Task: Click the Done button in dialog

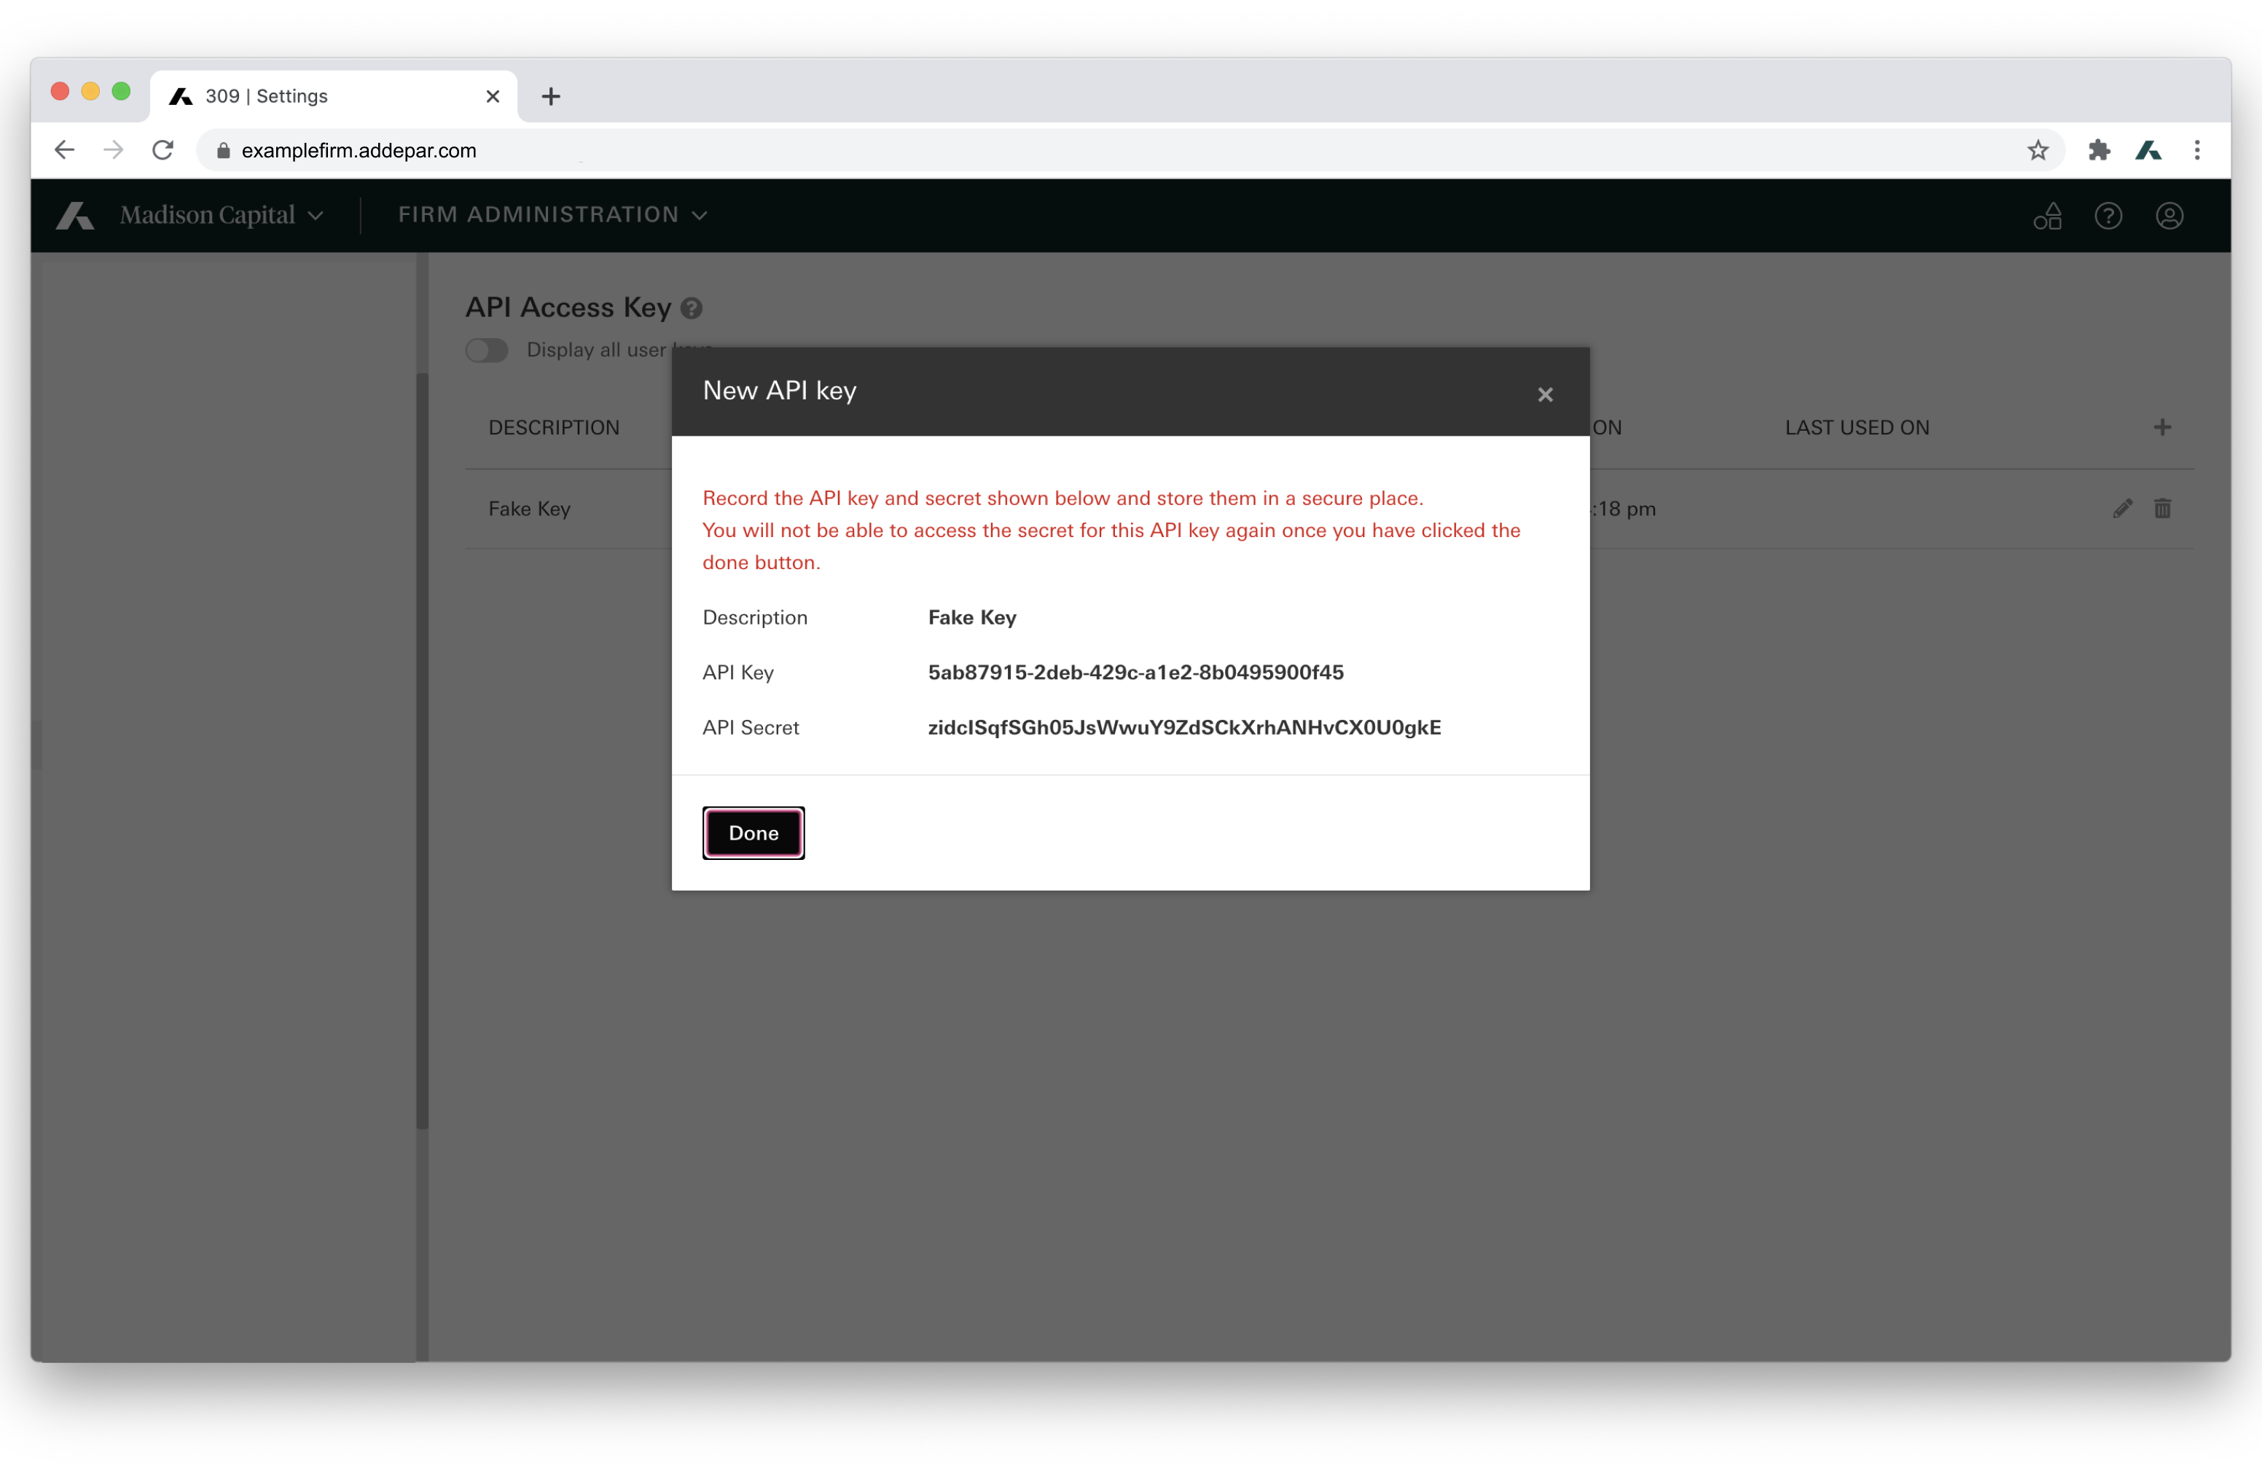Action: tap(753, 834)
